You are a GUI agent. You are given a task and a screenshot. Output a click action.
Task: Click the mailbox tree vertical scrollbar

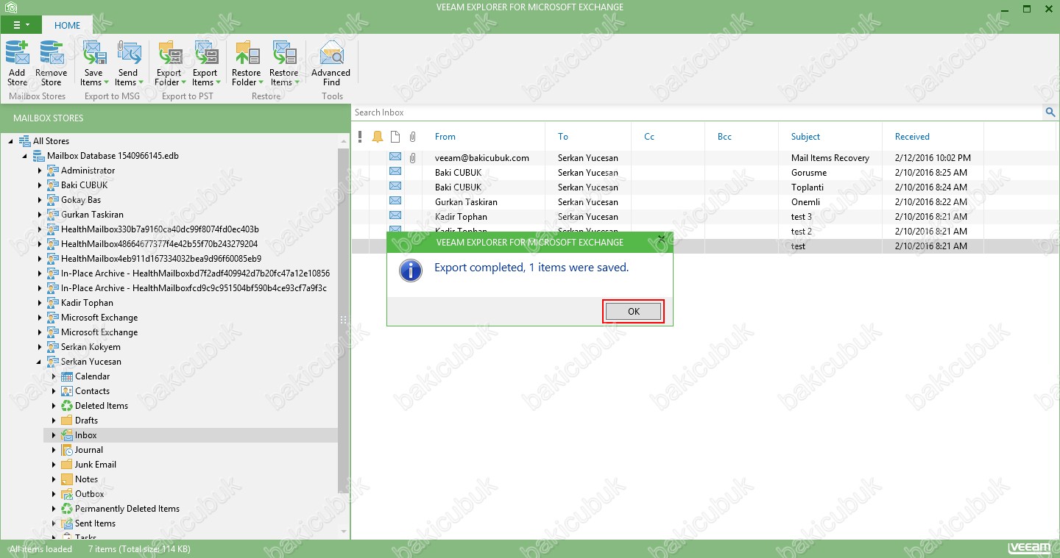pyautogui.click(x=344, y=320)
